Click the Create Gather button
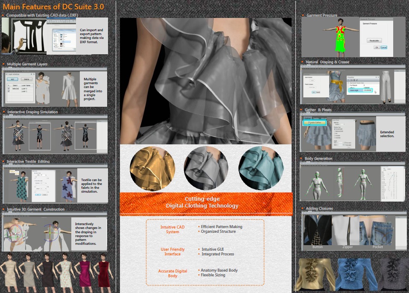409x293 pixels. click(x=315, y=123)
